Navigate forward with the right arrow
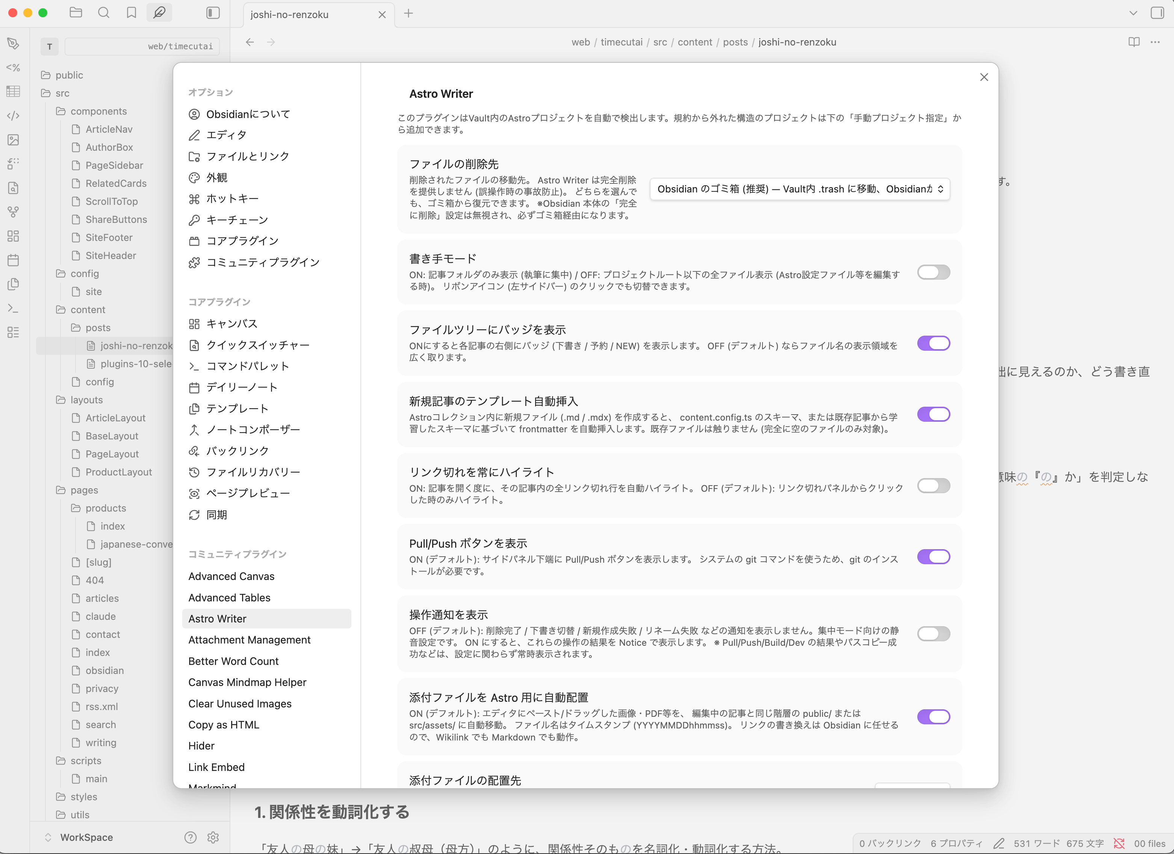The height and width of the screenshot is (854, 1174). [271, 42]
